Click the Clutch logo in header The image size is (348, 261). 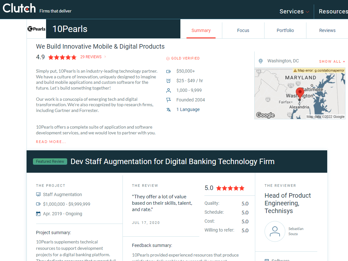(x=19, y=8)
